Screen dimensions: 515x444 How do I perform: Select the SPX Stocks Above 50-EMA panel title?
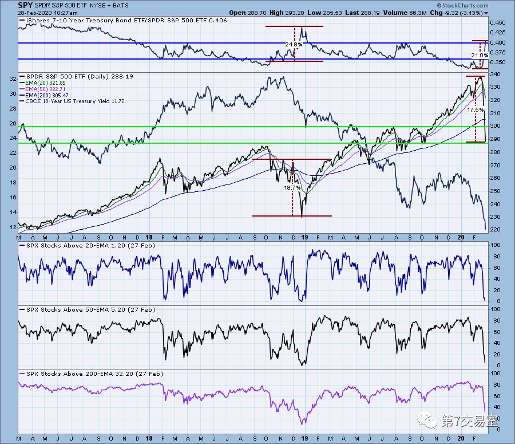90,310
